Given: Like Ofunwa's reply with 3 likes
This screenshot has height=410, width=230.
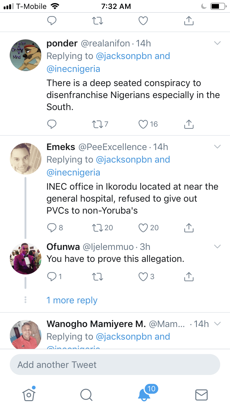Looking at the screenshot, I should pyautogui.click(x=143, y=277).
